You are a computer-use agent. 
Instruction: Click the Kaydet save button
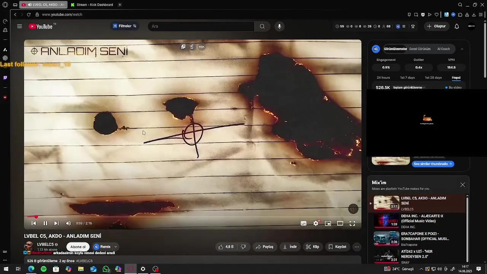(x=337, y=247)
